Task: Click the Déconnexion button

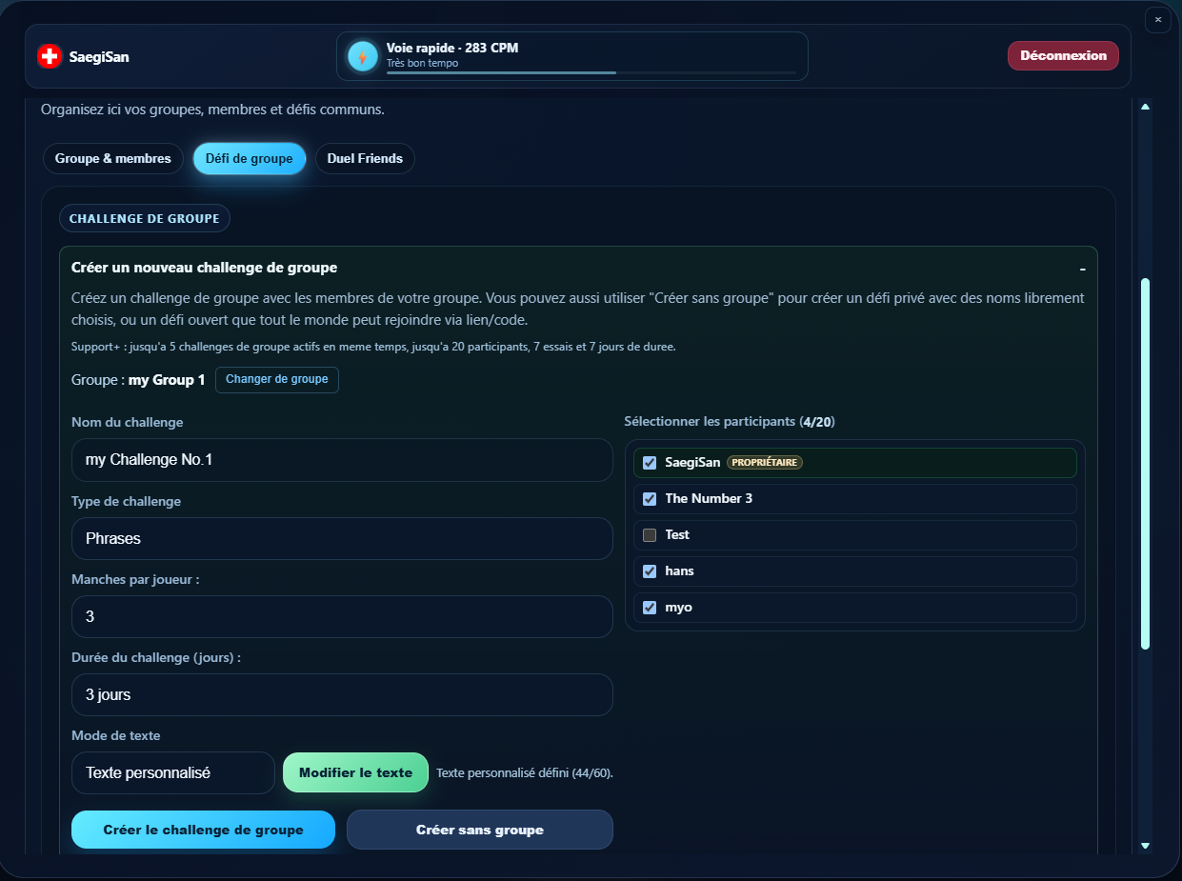Action: tap(1063, 55)
